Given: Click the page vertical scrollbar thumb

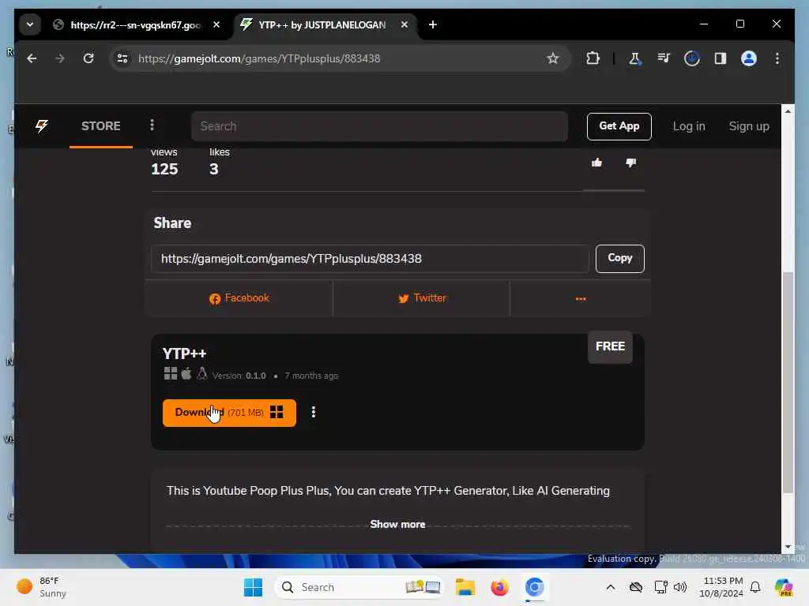Looking at the screenshot, I should pos(788,383).
